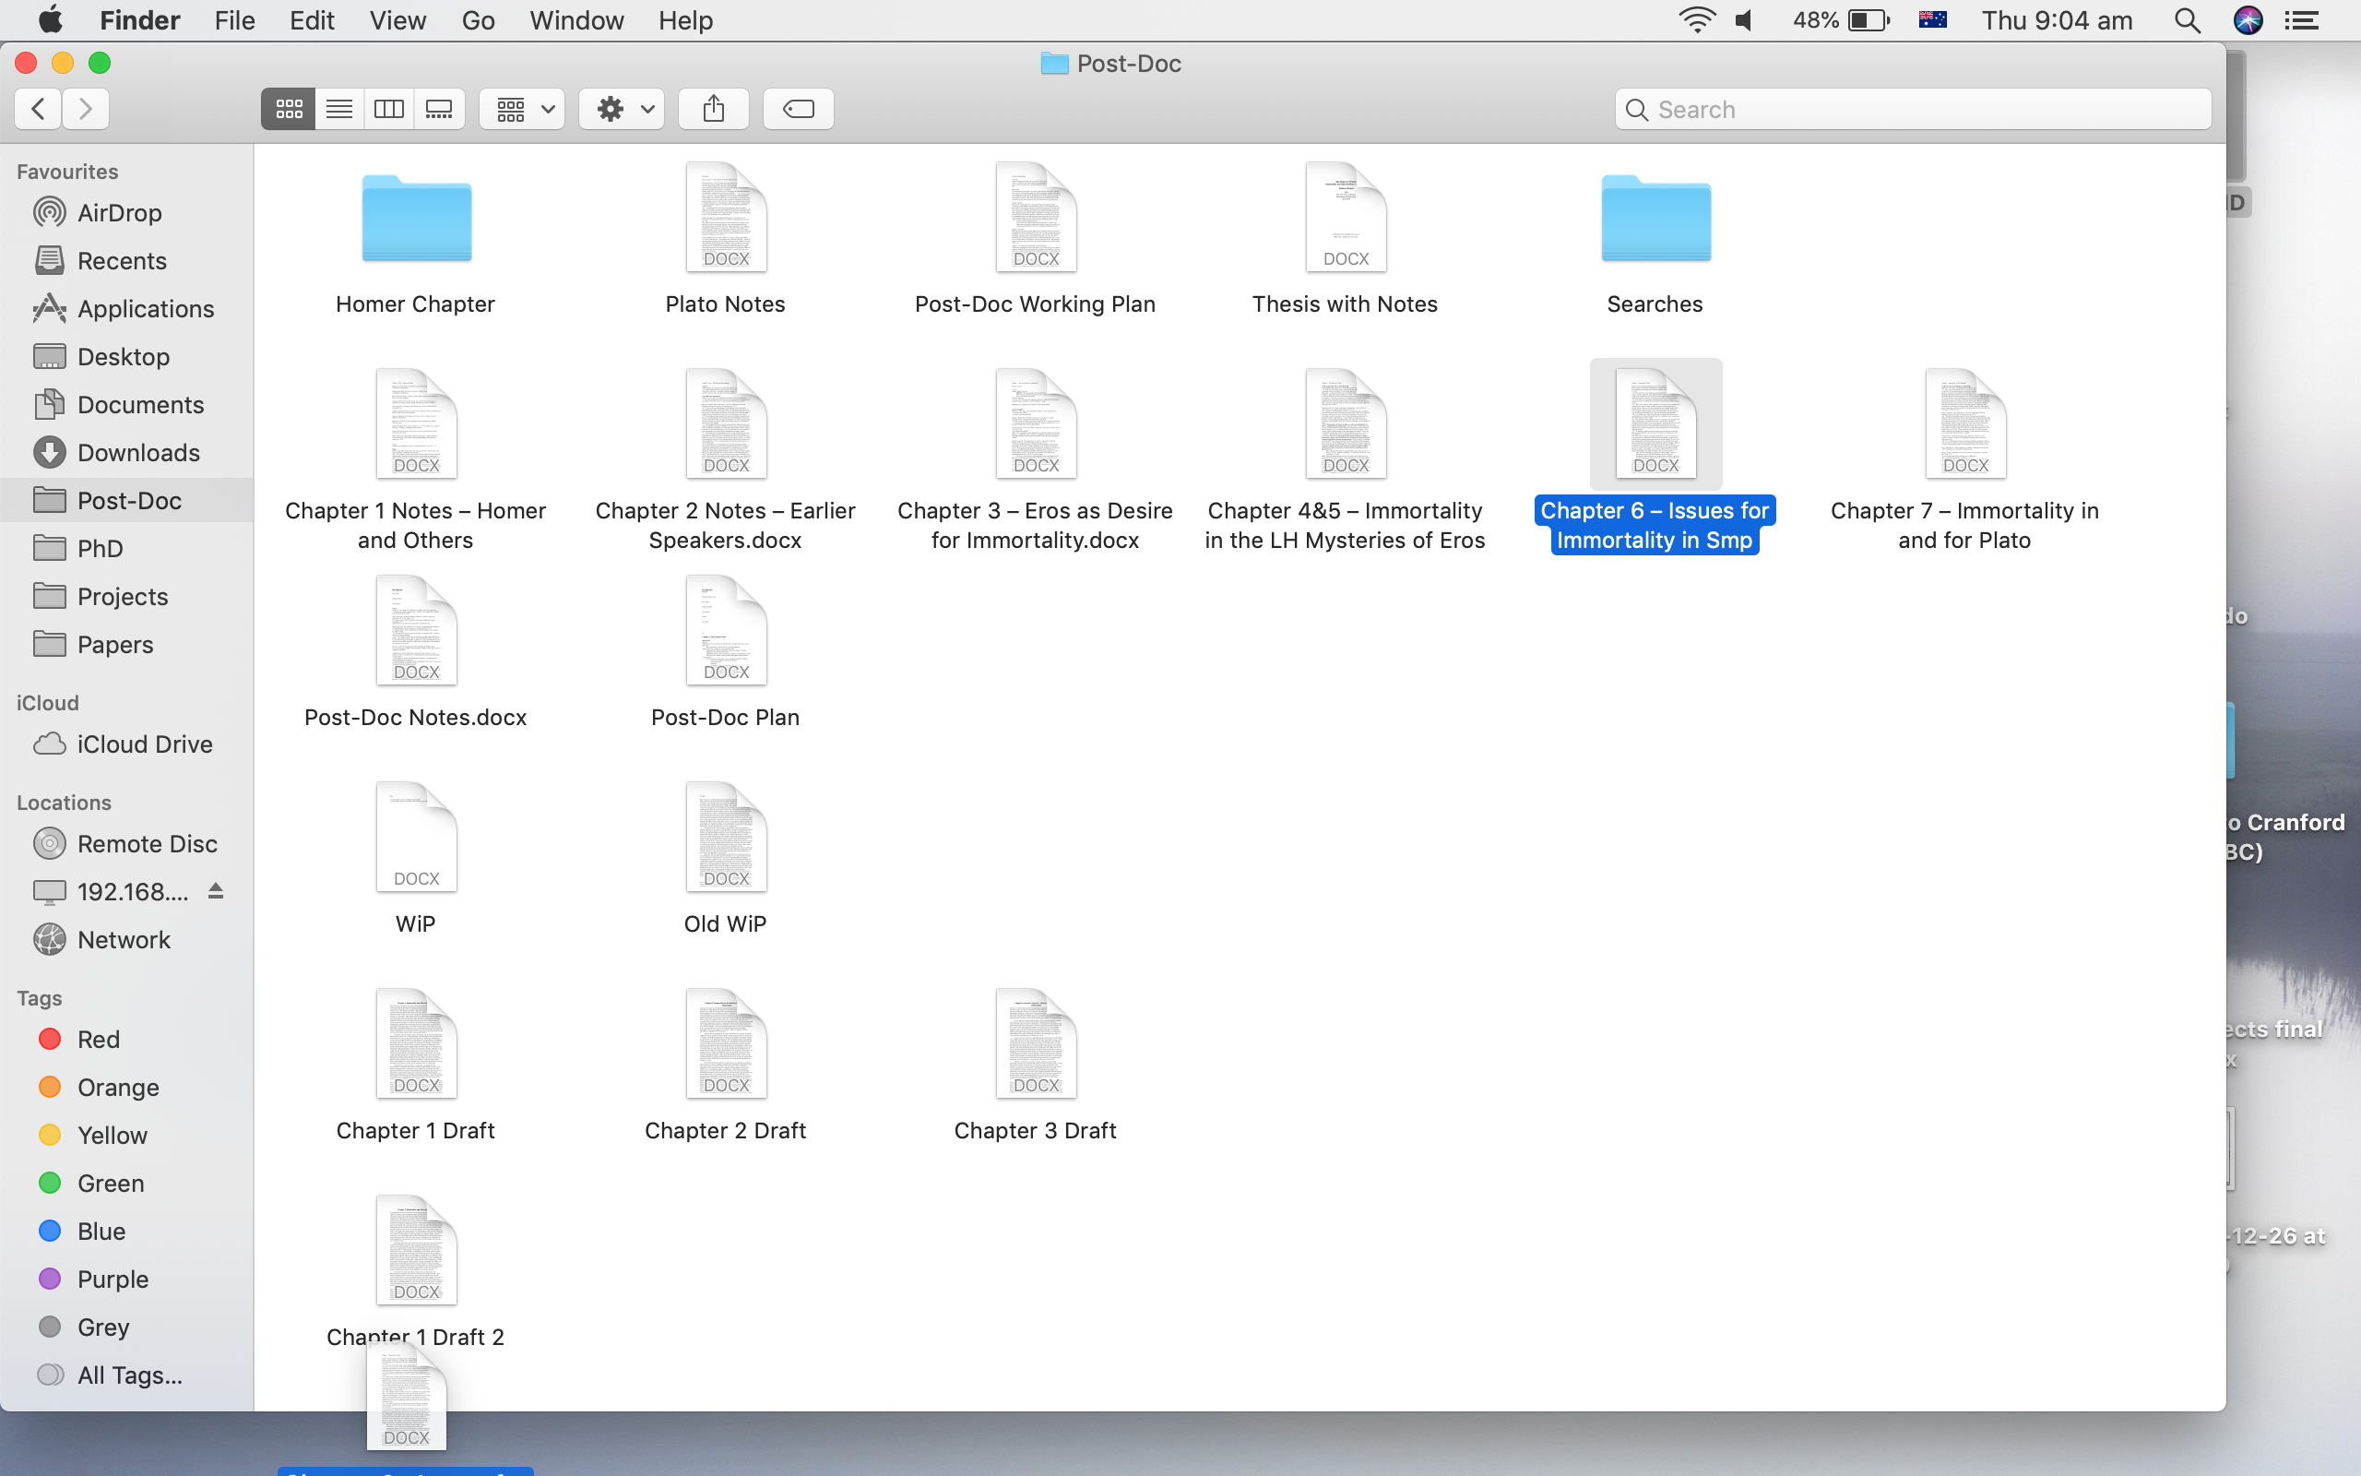Open AirDrop in the sidebar

(x=119, y=213)
